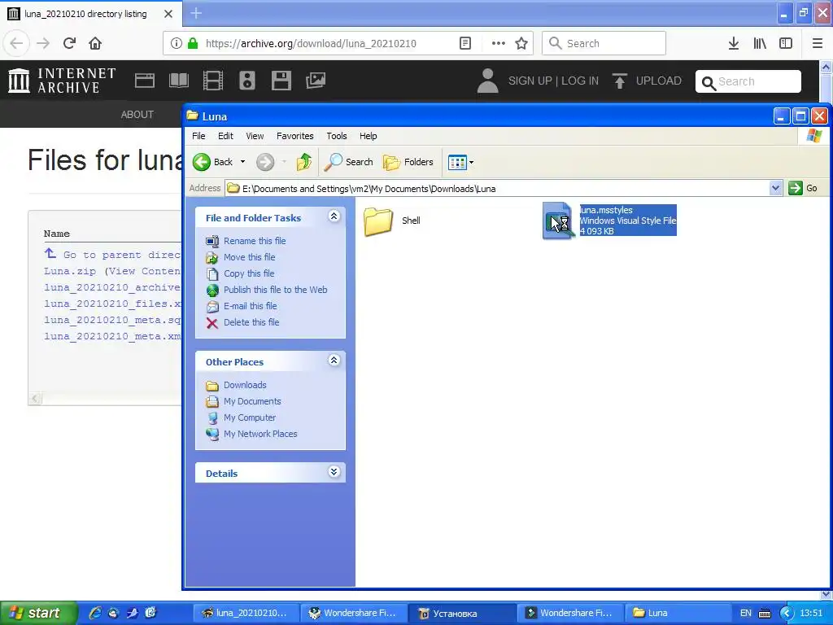Screen dimensions: 833x625
Task: Toggle the Folders pane button
Action: click(408, 162)
